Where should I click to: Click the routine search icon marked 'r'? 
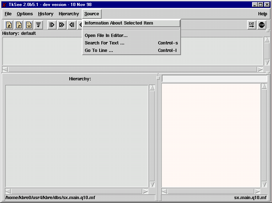(x=19, y=25)
